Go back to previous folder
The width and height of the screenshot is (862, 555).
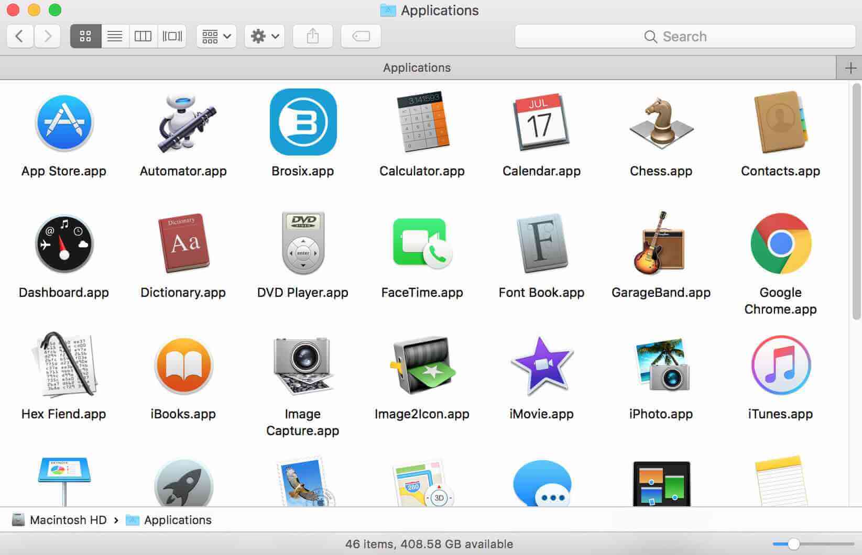pos(20,36)
